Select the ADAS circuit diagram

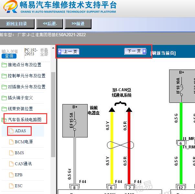(20, 131)
